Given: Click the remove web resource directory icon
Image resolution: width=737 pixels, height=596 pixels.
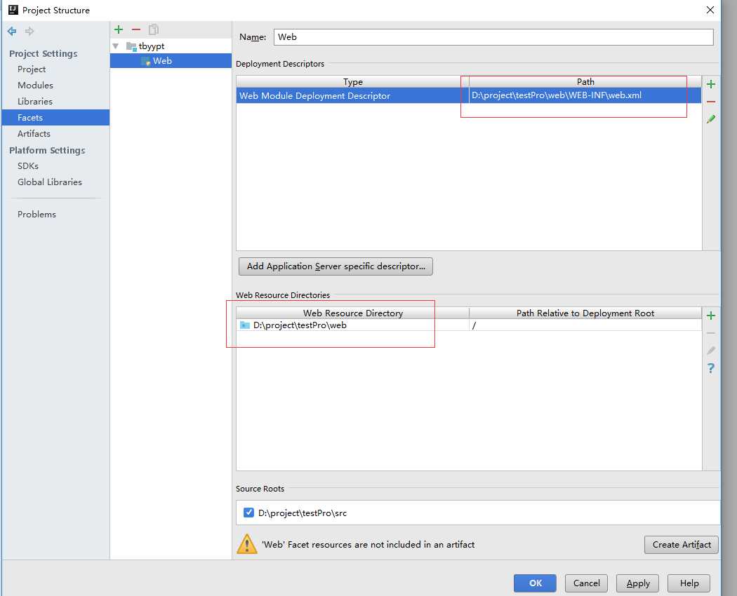Looking at the screenshot, I should click(x=711, y=333).
